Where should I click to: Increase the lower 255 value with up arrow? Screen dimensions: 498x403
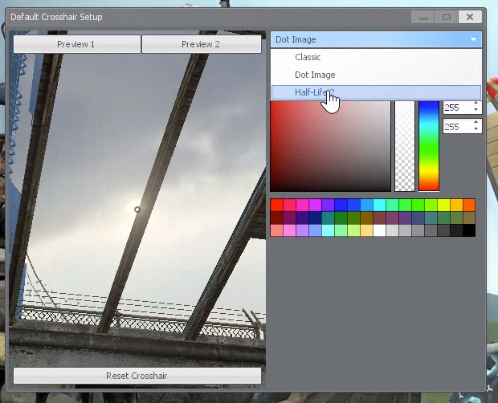pyautogui.click(x=476, y=122)
